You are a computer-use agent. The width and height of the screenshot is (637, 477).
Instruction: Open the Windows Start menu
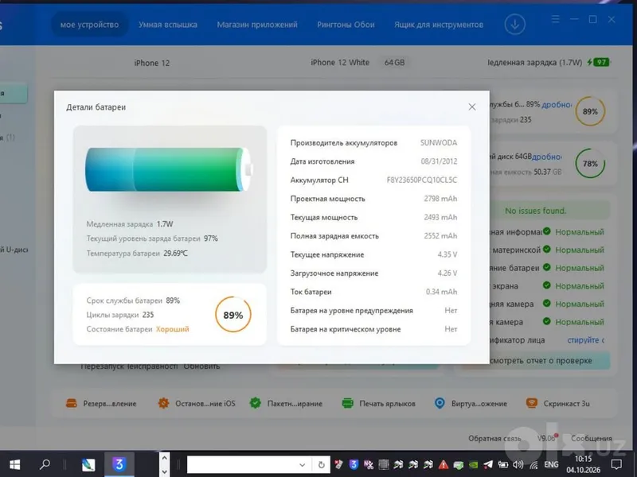(x=14, y=464)
